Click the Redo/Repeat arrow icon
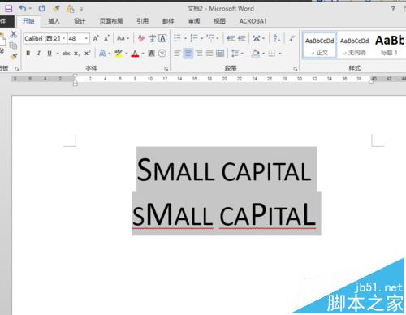The image size is (406, 315). [41, 9]
